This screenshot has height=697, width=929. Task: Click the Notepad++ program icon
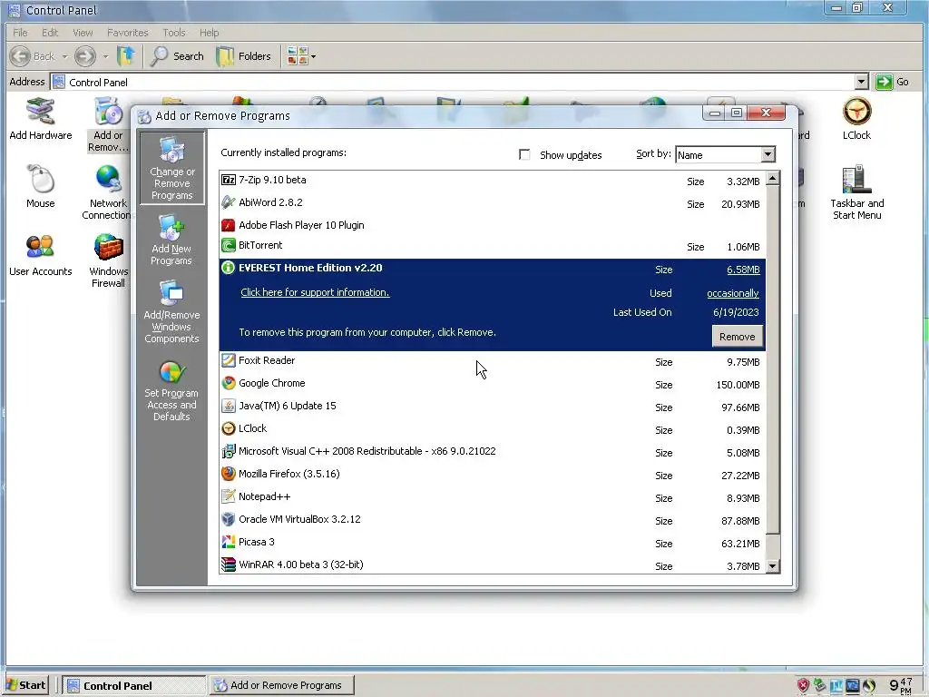(228, 496)
